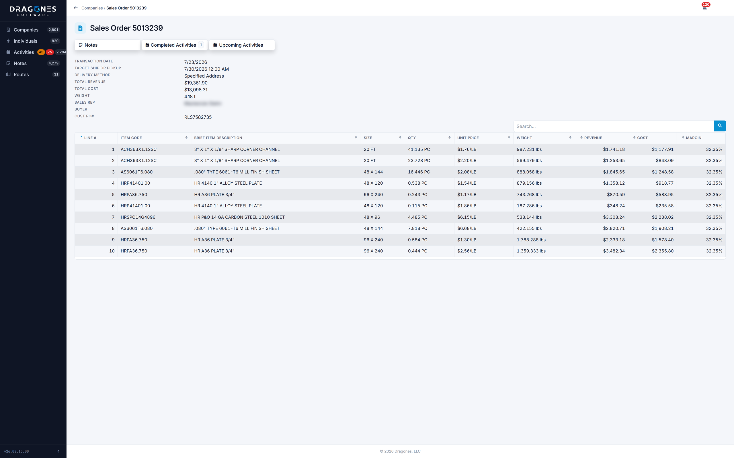Click the Individuals person icon in sidebar
Image resolution: width=734 pixels, height=458 pixels.
pos(9,41)
